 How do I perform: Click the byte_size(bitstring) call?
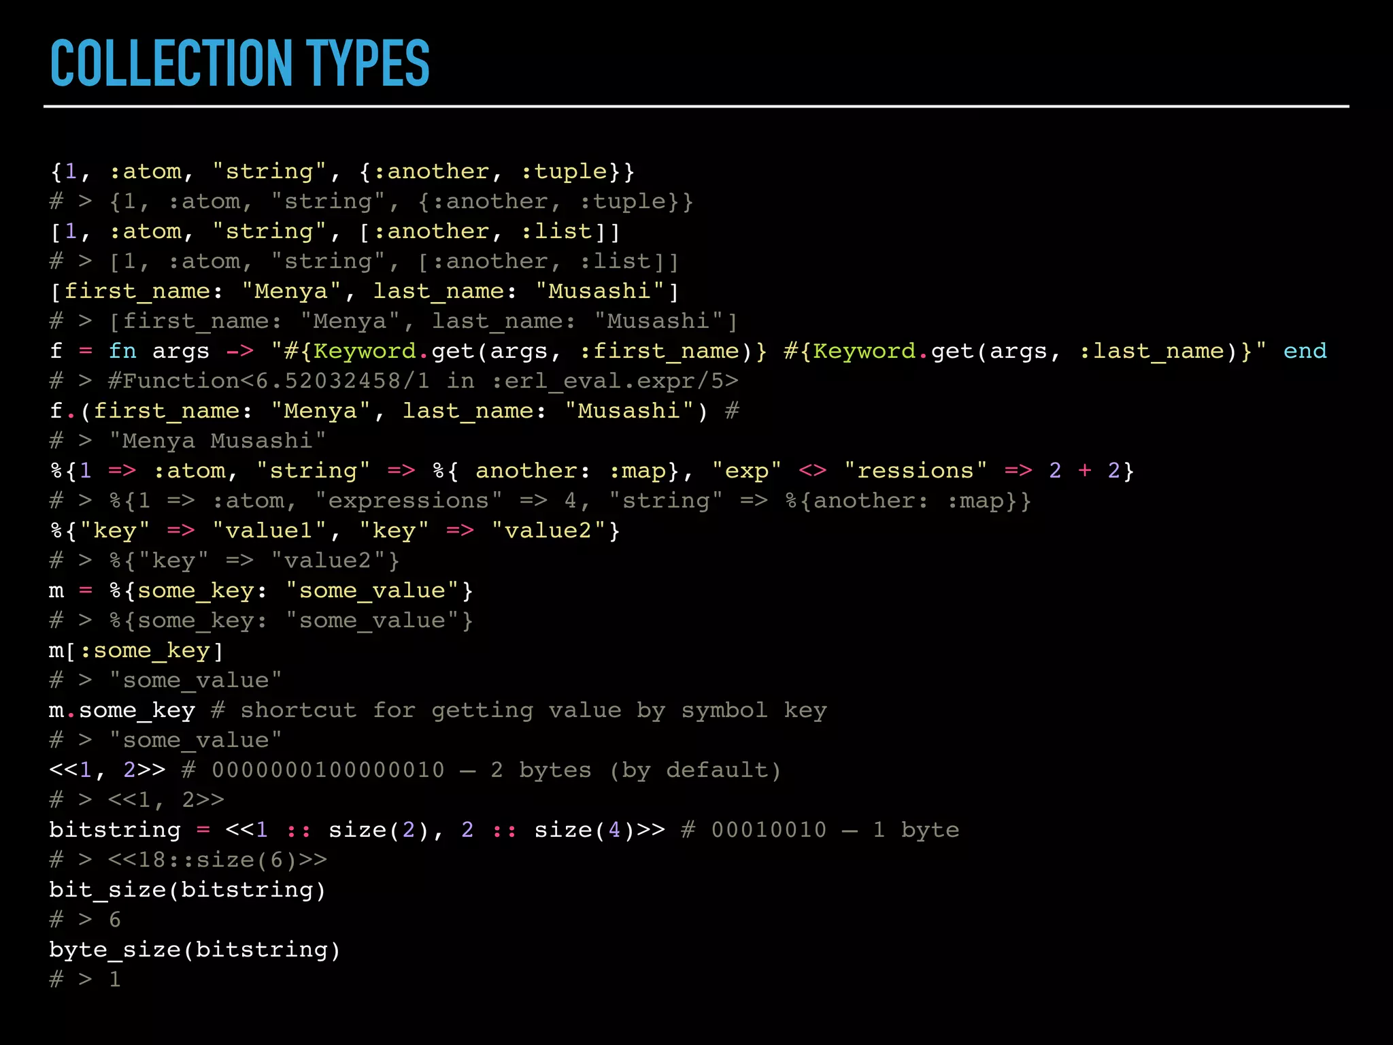[195, 950]
